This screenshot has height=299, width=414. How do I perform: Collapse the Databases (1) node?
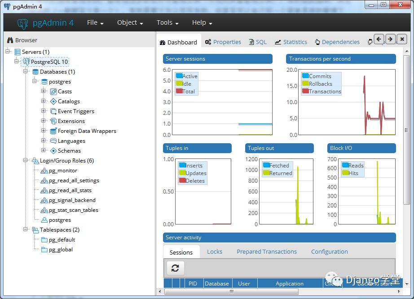click(26, 71)
